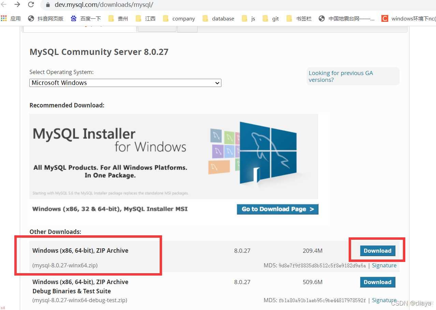Open the 江西 bookmark folder
This screenshot has height=310, width=436.
[145, 18]
